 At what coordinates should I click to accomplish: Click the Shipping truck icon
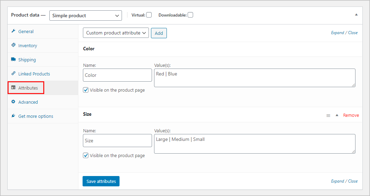[13, 59]
